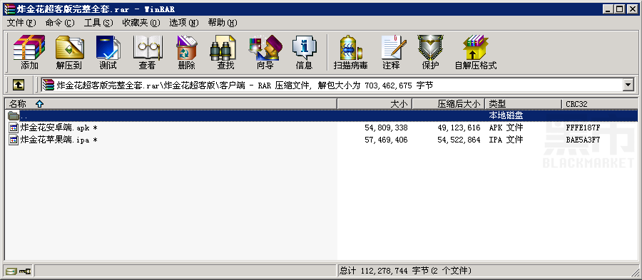Click the 保护 (Protect) shield icon
642x280 pixels.
[430, 52]
